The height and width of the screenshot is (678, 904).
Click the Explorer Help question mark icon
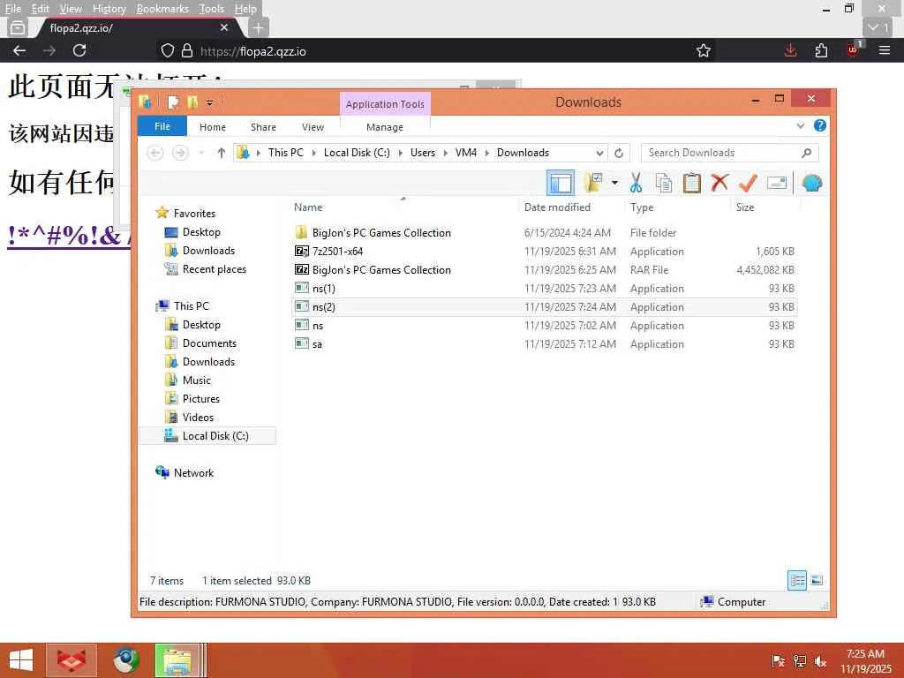tap(820, 125)
